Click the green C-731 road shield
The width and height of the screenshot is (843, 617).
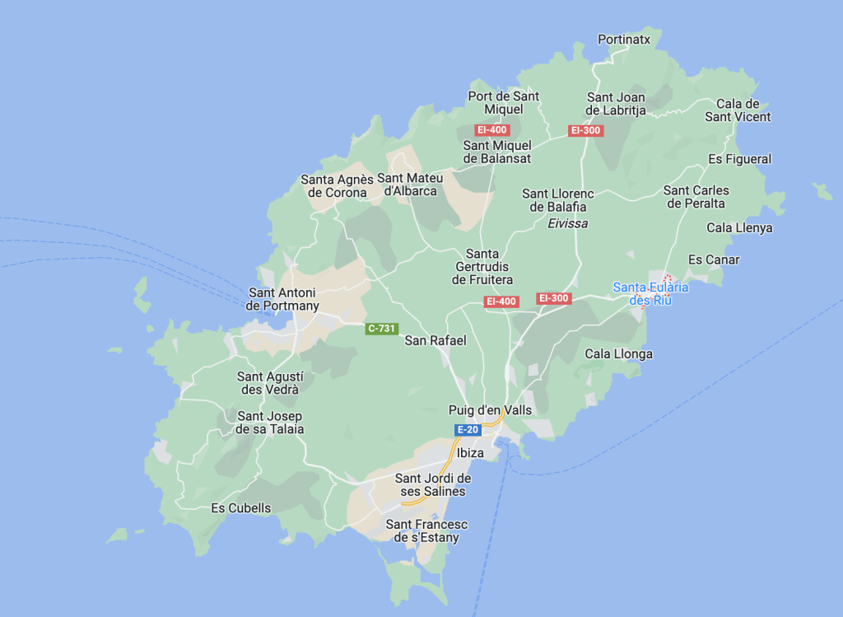pos(382,329)
